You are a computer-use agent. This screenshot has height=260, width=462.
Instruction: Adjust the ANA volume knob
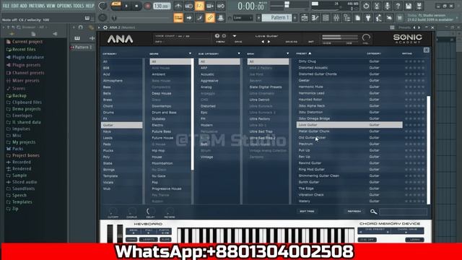pyautogui.click(x=366, y=38)
